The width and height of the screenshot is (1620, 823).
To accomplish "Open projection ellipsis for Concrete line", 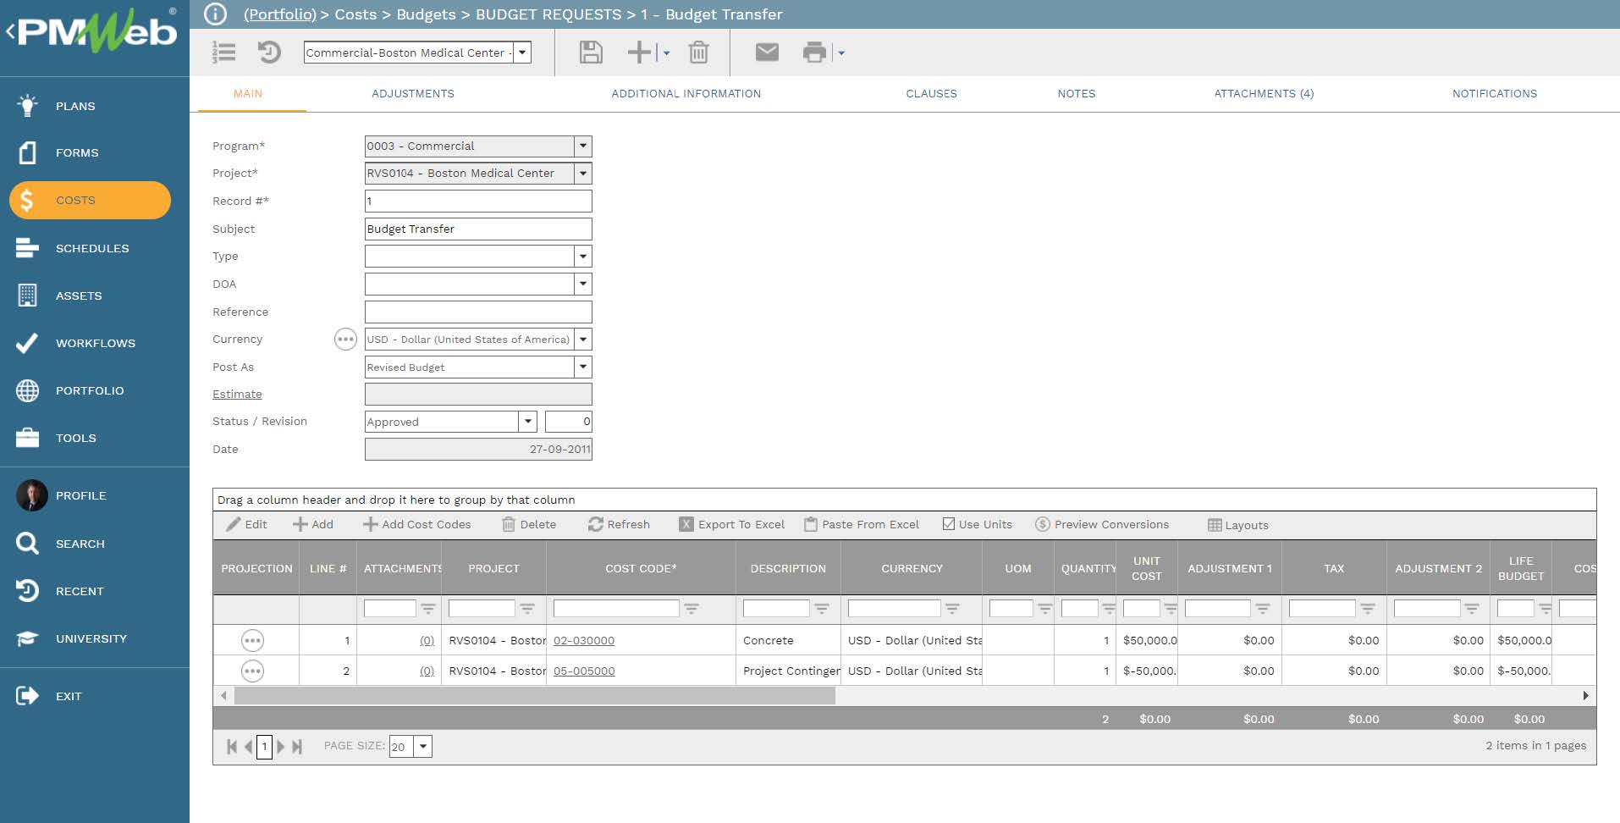I will pos(252,641).
